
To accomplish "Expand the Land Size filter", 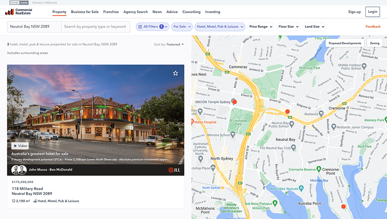I will 314,27.
